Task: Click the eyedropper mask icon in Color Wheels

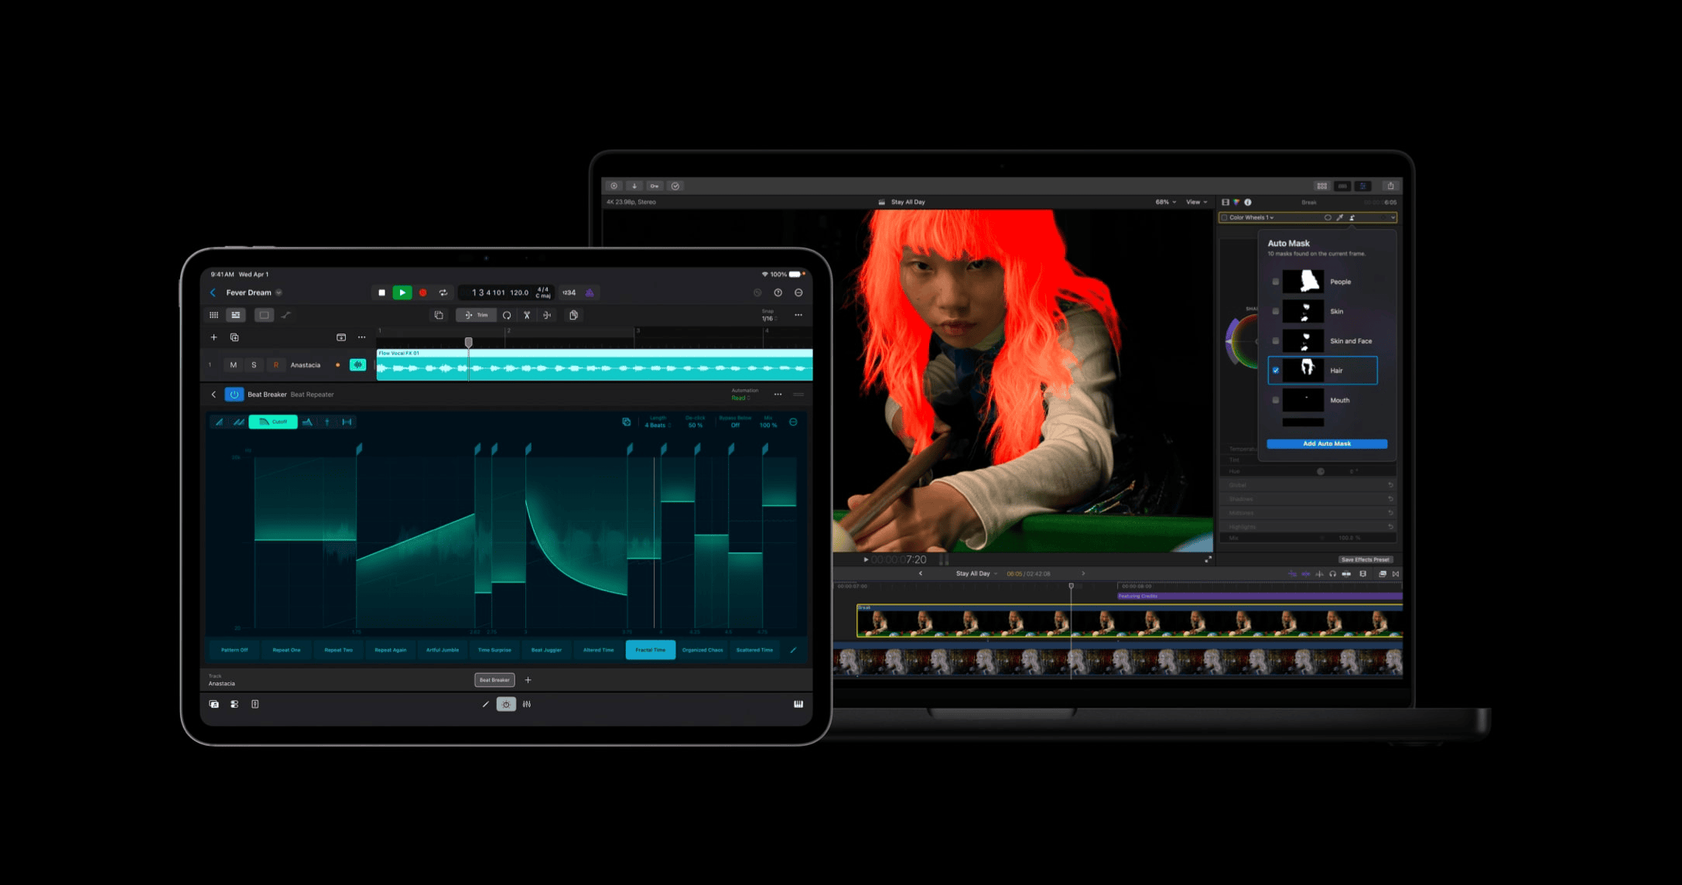Action: (x=1340, y=217)
